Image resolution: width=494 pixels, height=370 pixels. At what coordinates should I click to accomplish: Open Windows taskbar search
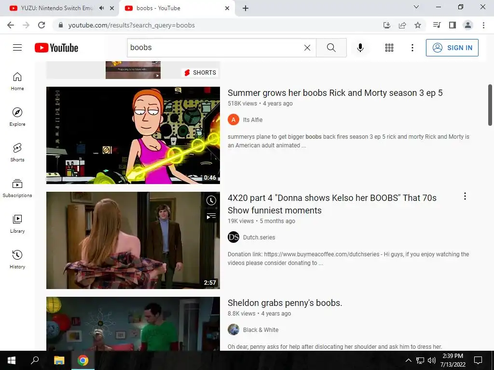[35, 360]
